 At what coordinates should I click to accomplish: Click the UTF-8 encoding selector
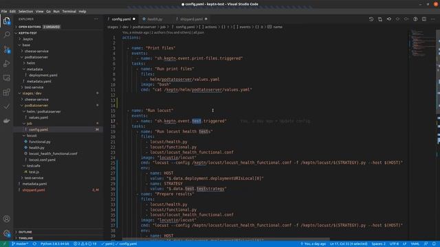[x=394, y=244]
